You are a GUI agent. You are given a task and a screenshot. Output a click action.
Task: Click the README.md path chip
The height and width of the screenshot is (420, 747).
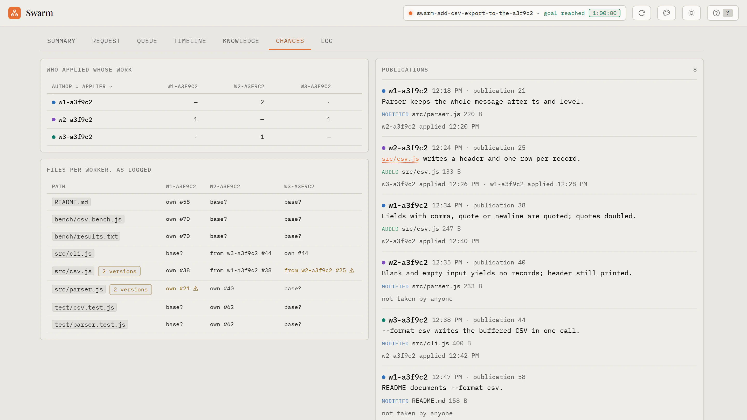[x=71, y=202]
